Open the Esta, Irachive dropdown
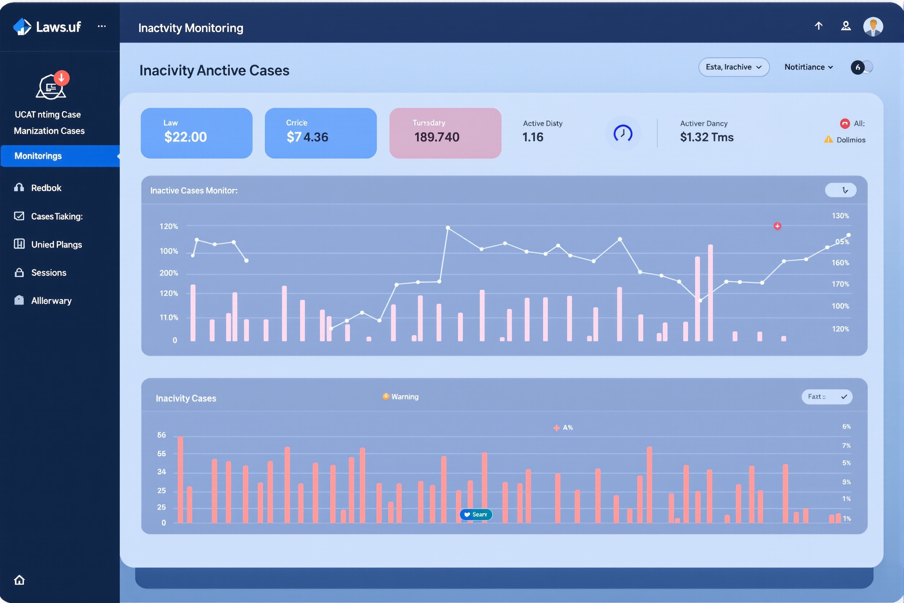 (734, 67)
